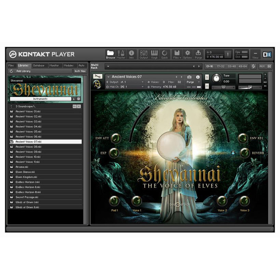Solo the instrument with S button

207,77
